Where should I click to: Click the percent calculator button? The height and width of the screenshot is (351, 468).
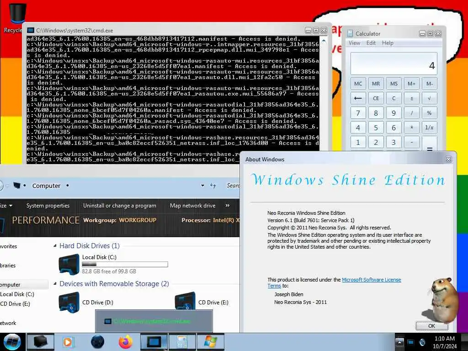430,113
